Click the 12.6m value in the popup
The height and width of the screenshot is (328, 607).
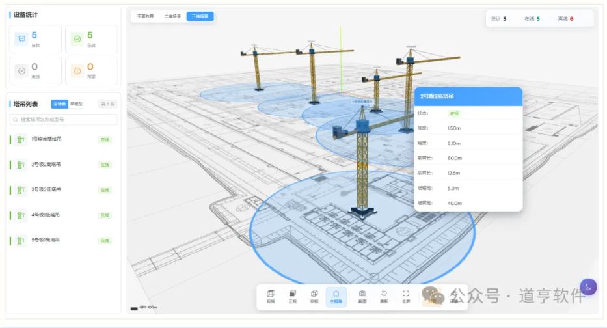tap(453, 173)
